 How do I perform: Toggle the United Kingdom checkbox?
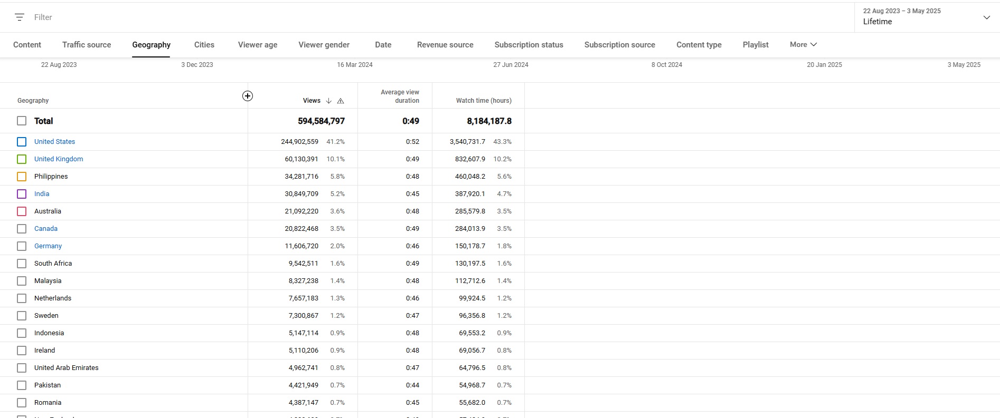point(22,159)
